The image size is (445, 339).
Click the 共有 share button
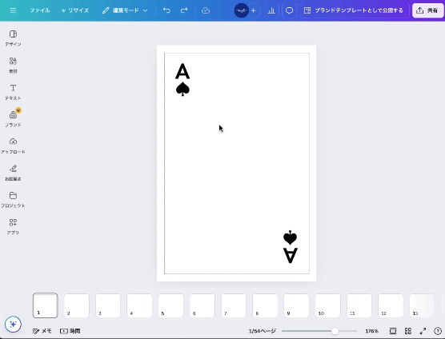pyautogui.click(x=427, y=10)
